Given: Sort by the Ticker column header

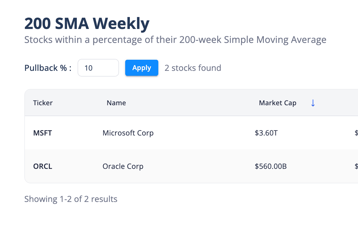Looking at the screenshot, I should pos(43,103).
